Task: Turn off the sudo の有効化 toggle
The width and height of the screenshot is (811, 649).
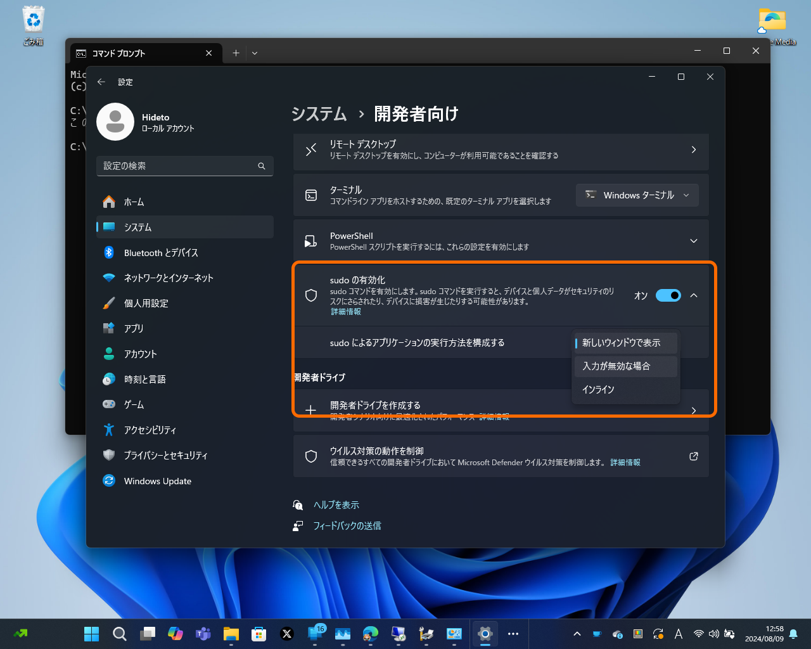Action: pos(668,295)
